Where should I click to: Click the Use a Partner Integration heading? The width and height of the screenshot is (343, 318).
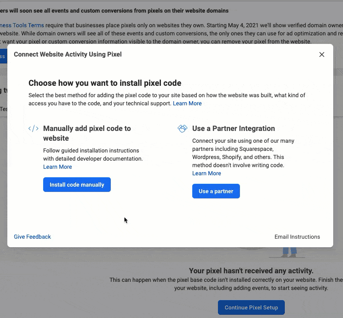click(233, 129)
